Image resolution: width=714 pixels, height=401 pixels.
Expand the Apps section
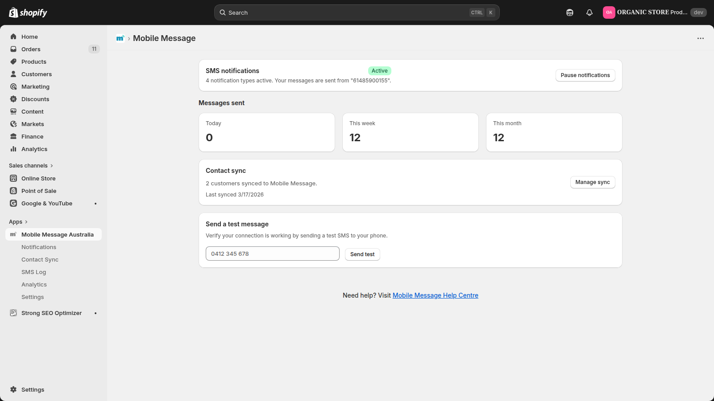coord(18,221)
